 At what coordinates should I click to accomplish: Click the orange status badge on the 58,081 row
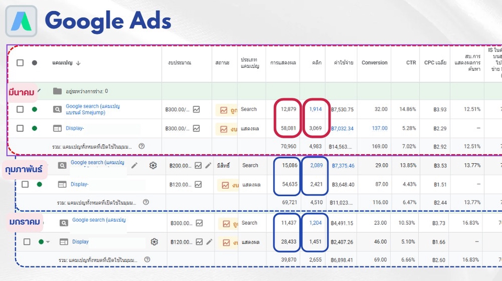(x=226, y=129)
